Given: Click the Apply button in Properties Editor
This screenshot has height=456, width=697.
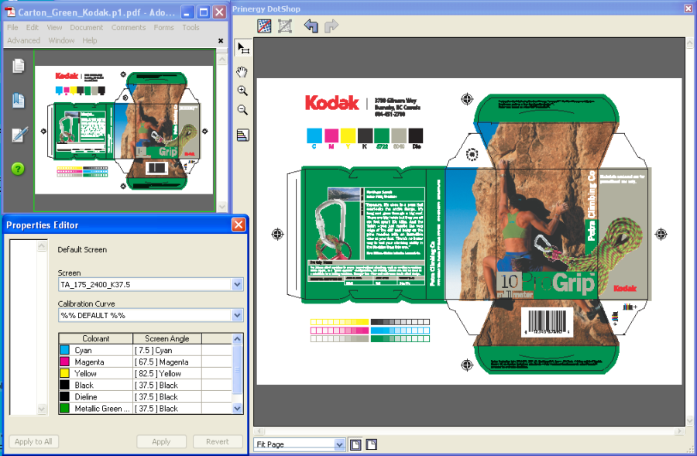Looking at the screenshot, I should (161, 442).
